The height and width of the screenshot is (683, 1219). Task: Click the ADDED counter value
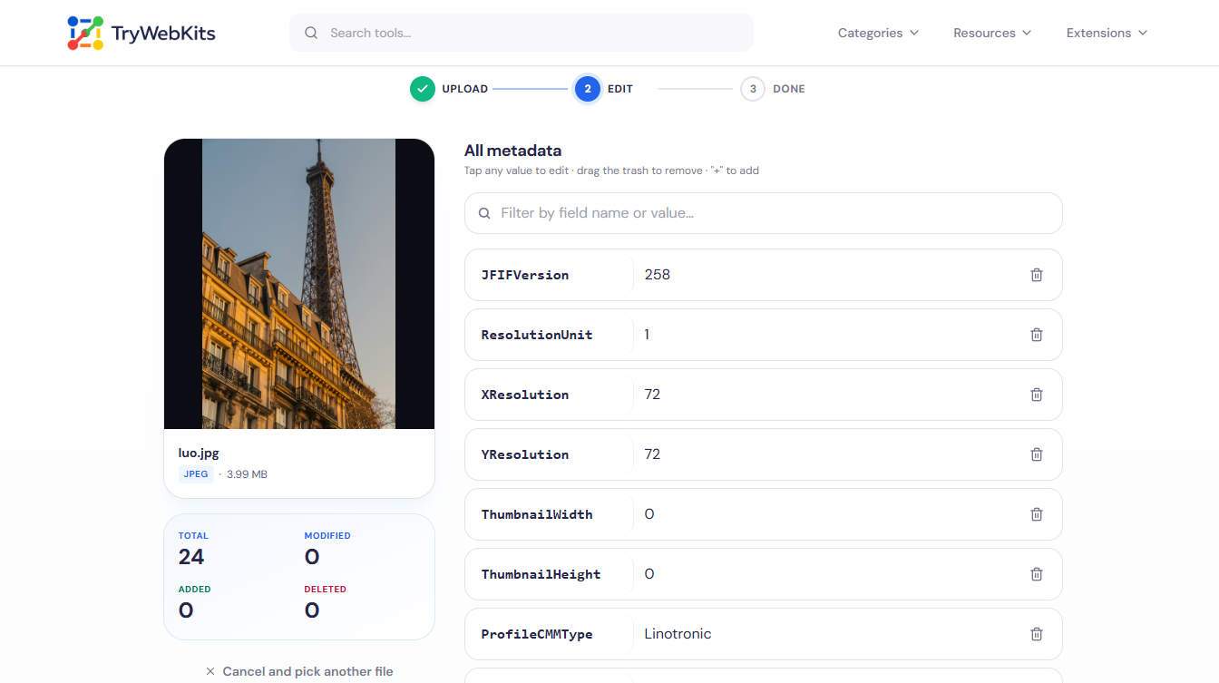pos(186,610)
